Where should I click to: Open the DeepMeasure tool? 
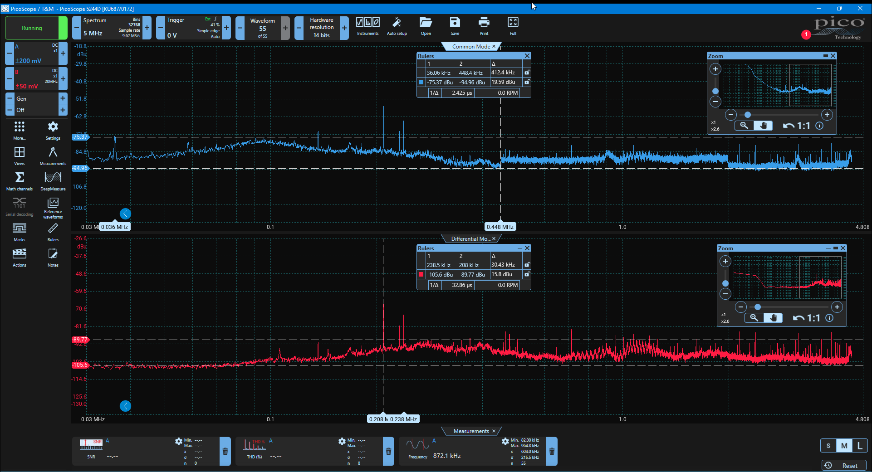click(53, 181)
